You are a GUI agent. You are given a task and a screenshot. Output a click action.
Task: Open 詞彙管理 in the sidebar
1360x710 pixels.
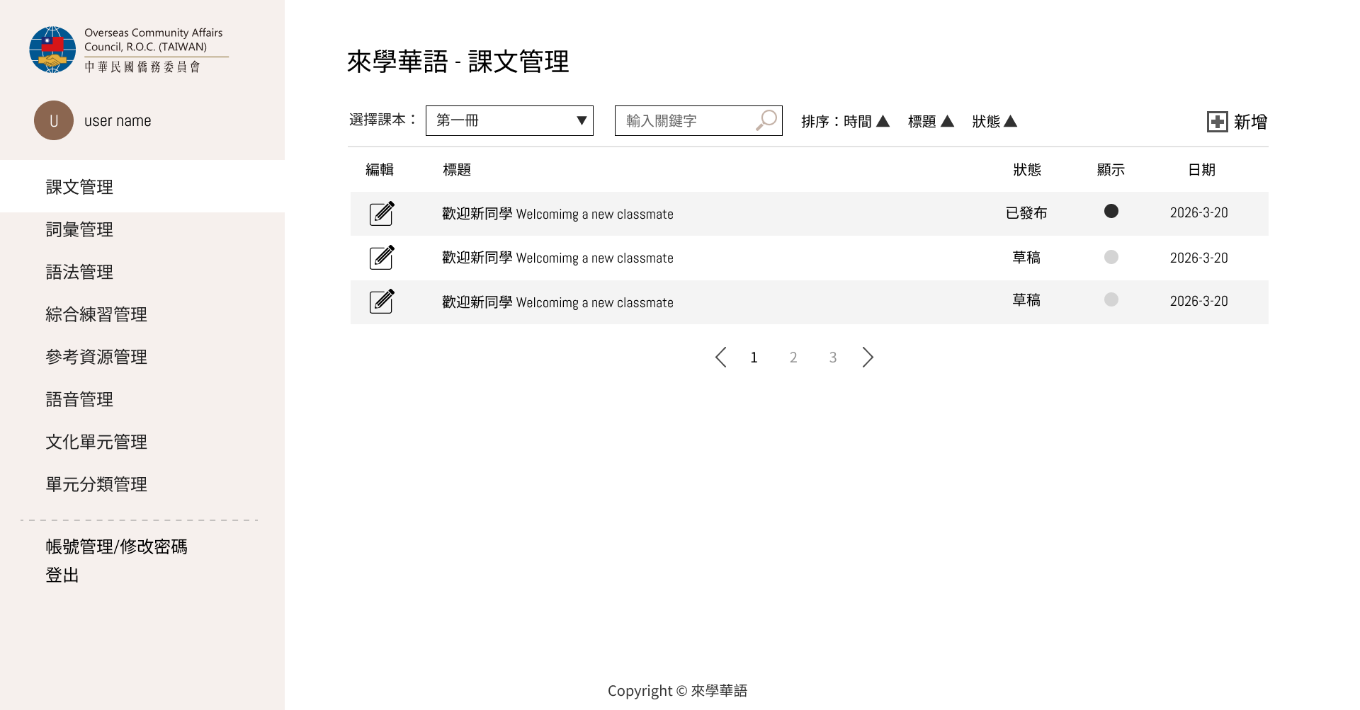(x=79, y=229)
